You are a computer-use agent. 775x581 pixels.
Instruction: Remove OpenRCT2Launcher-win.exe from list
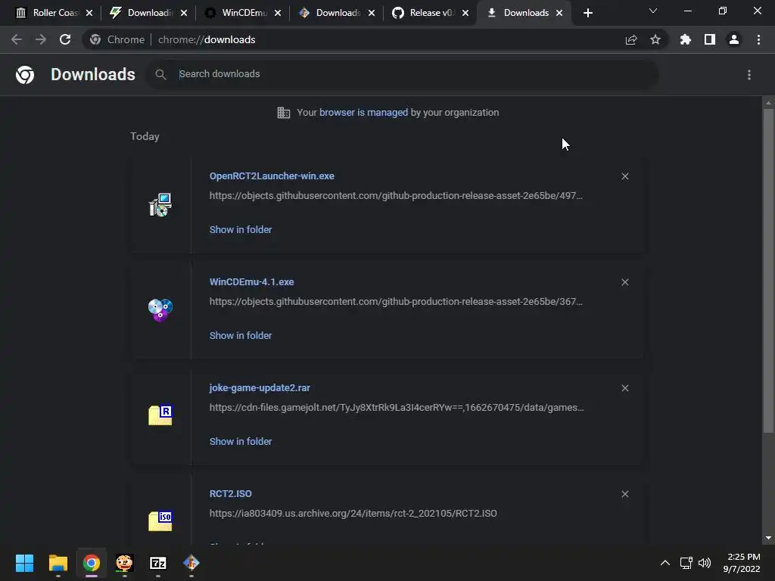[x=625, y=176]
